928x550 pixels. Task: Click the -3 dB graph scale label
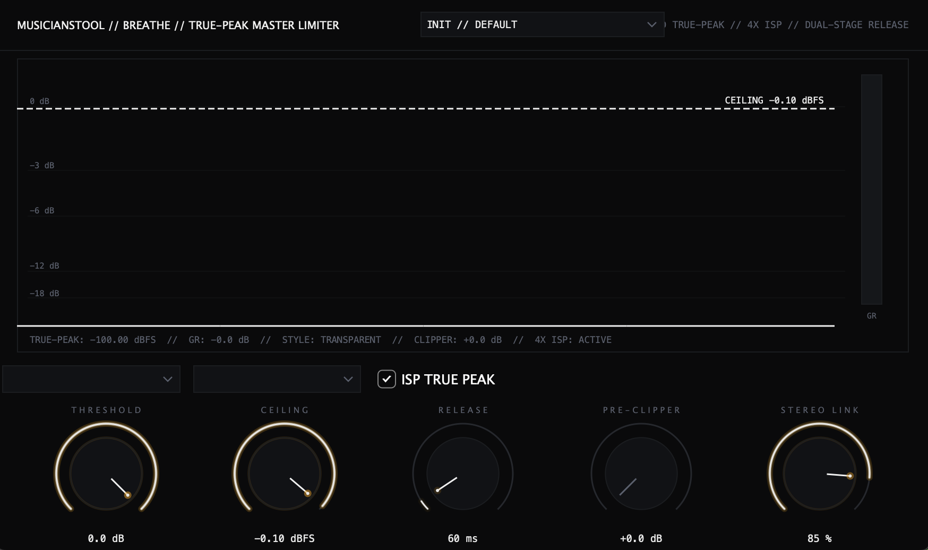point(42,166)
